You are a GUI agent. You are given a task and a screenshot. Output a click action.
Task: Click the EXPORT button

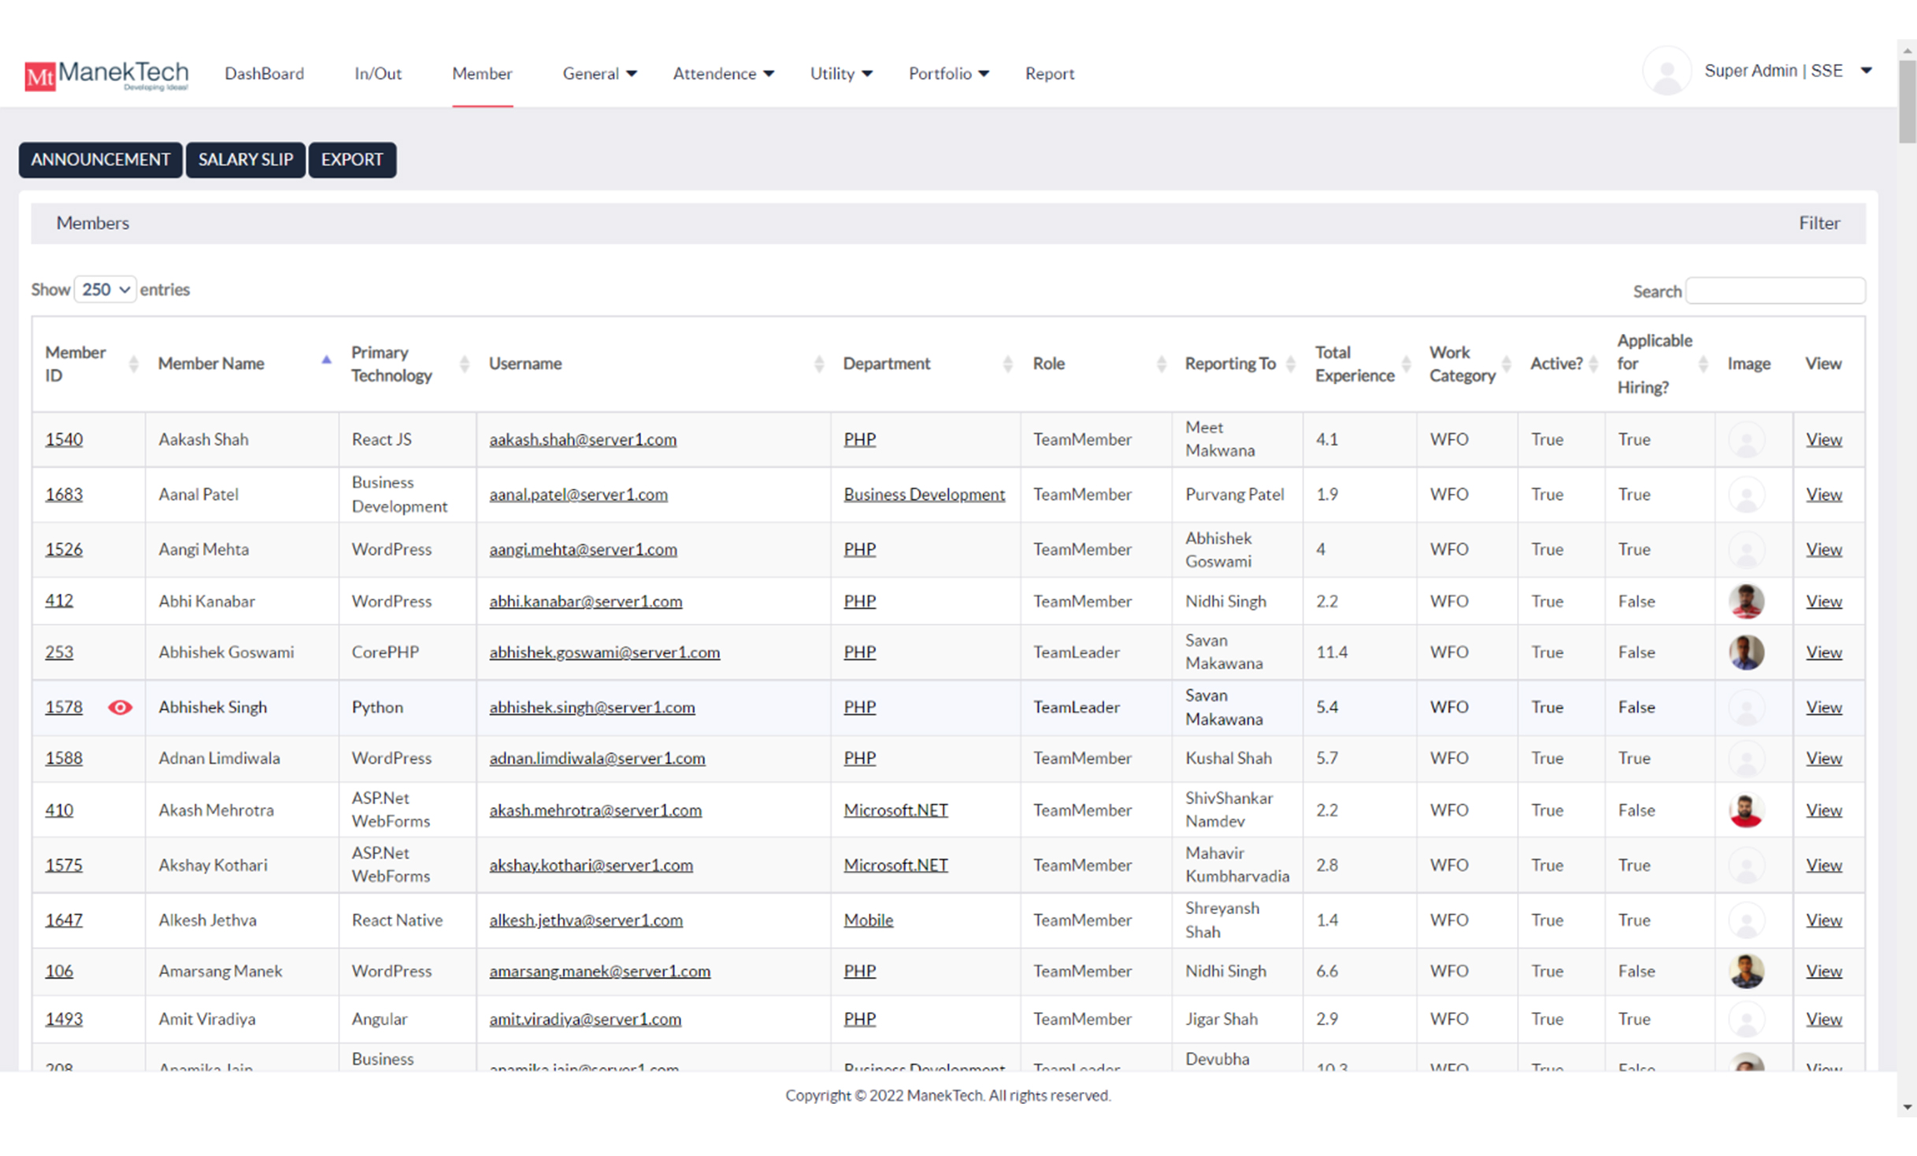tap(352, 160)
